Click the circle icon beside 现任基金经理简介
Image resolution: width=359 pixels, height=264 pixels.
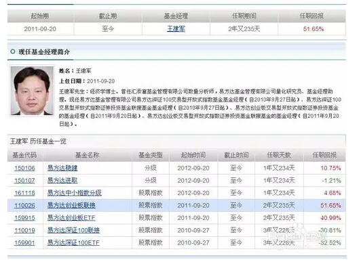tap(13, 51)
